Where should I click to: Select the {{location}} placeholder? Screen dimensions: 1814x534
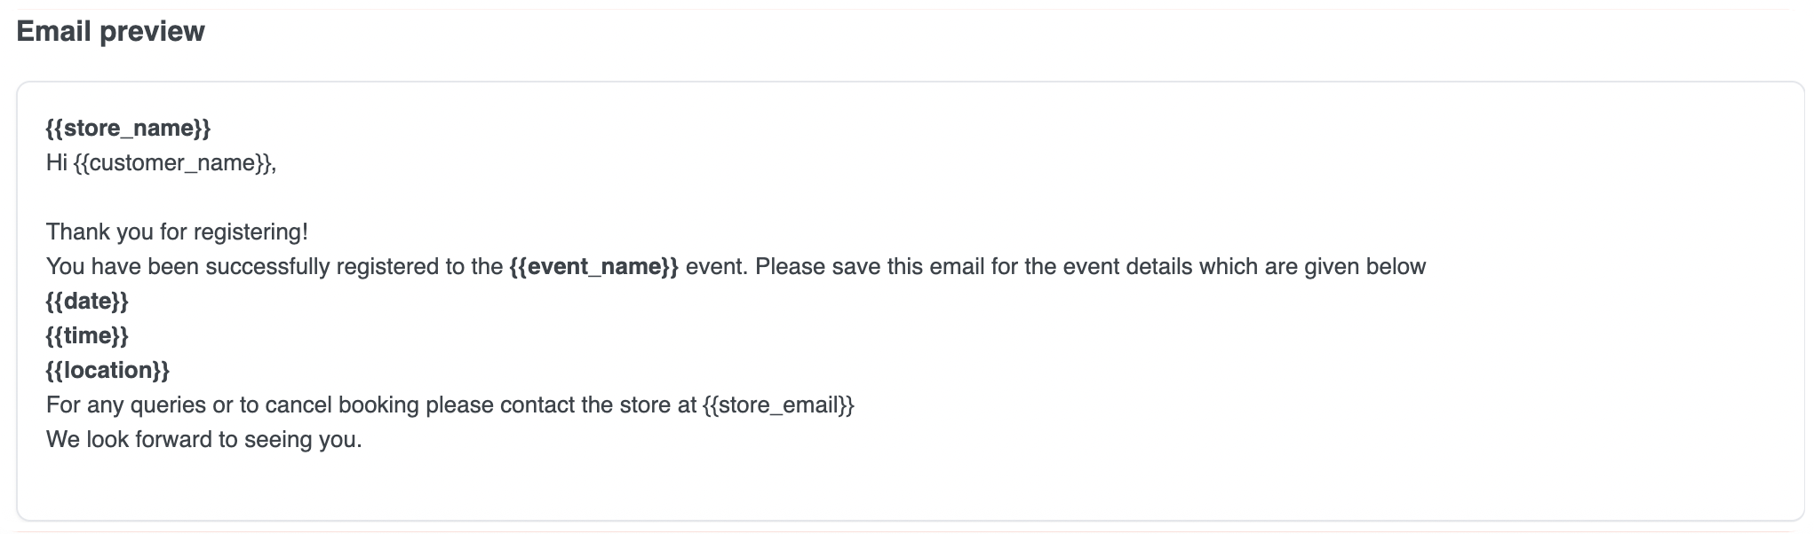pyautogui.click(x=107, y=371)
